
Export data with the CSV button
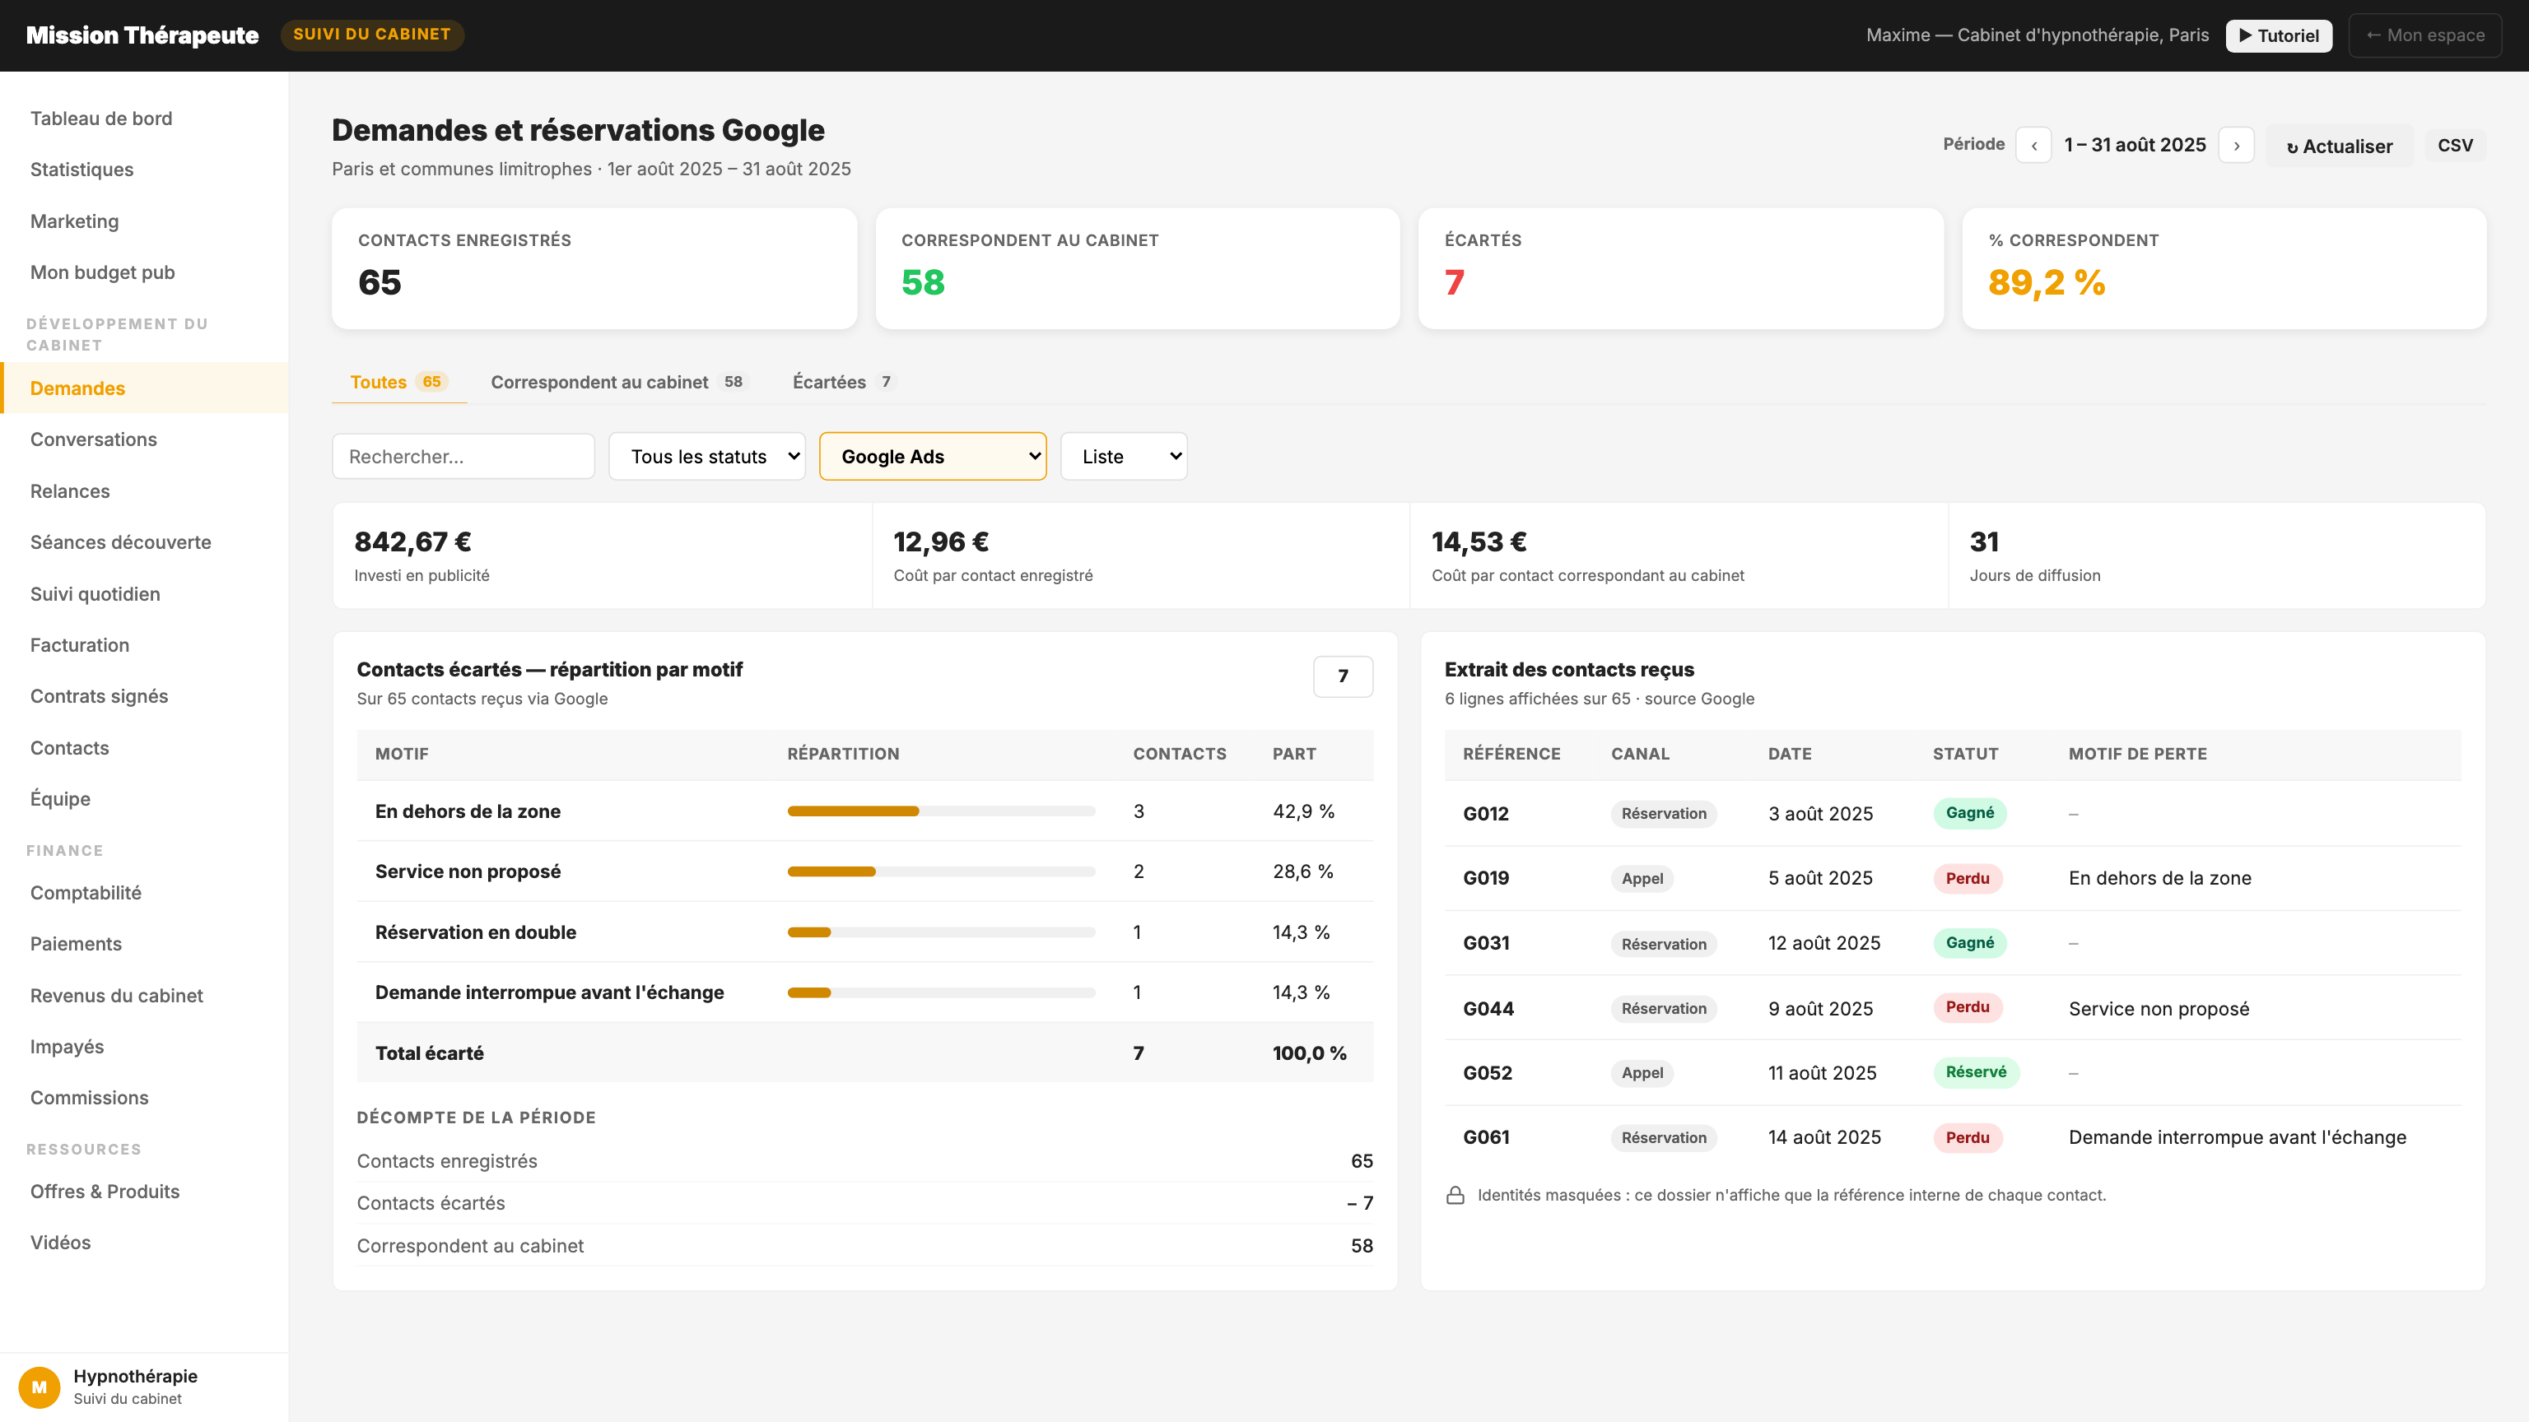click(x=2454, y=145)
